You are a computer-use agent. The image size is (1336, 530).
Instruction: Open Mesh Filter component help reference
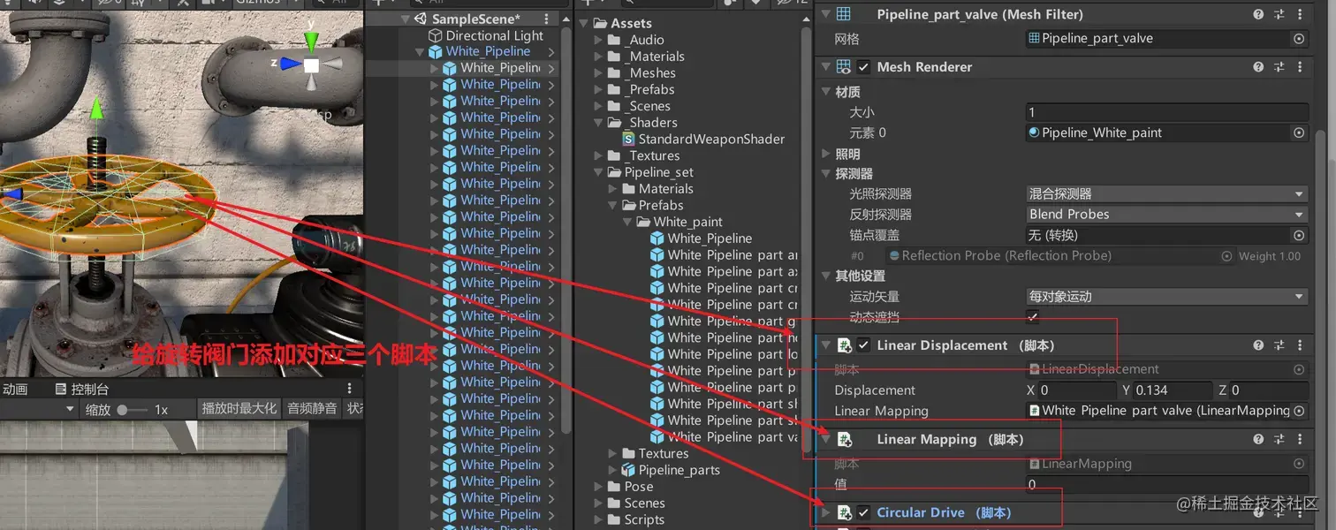[x=1258, y=14]
